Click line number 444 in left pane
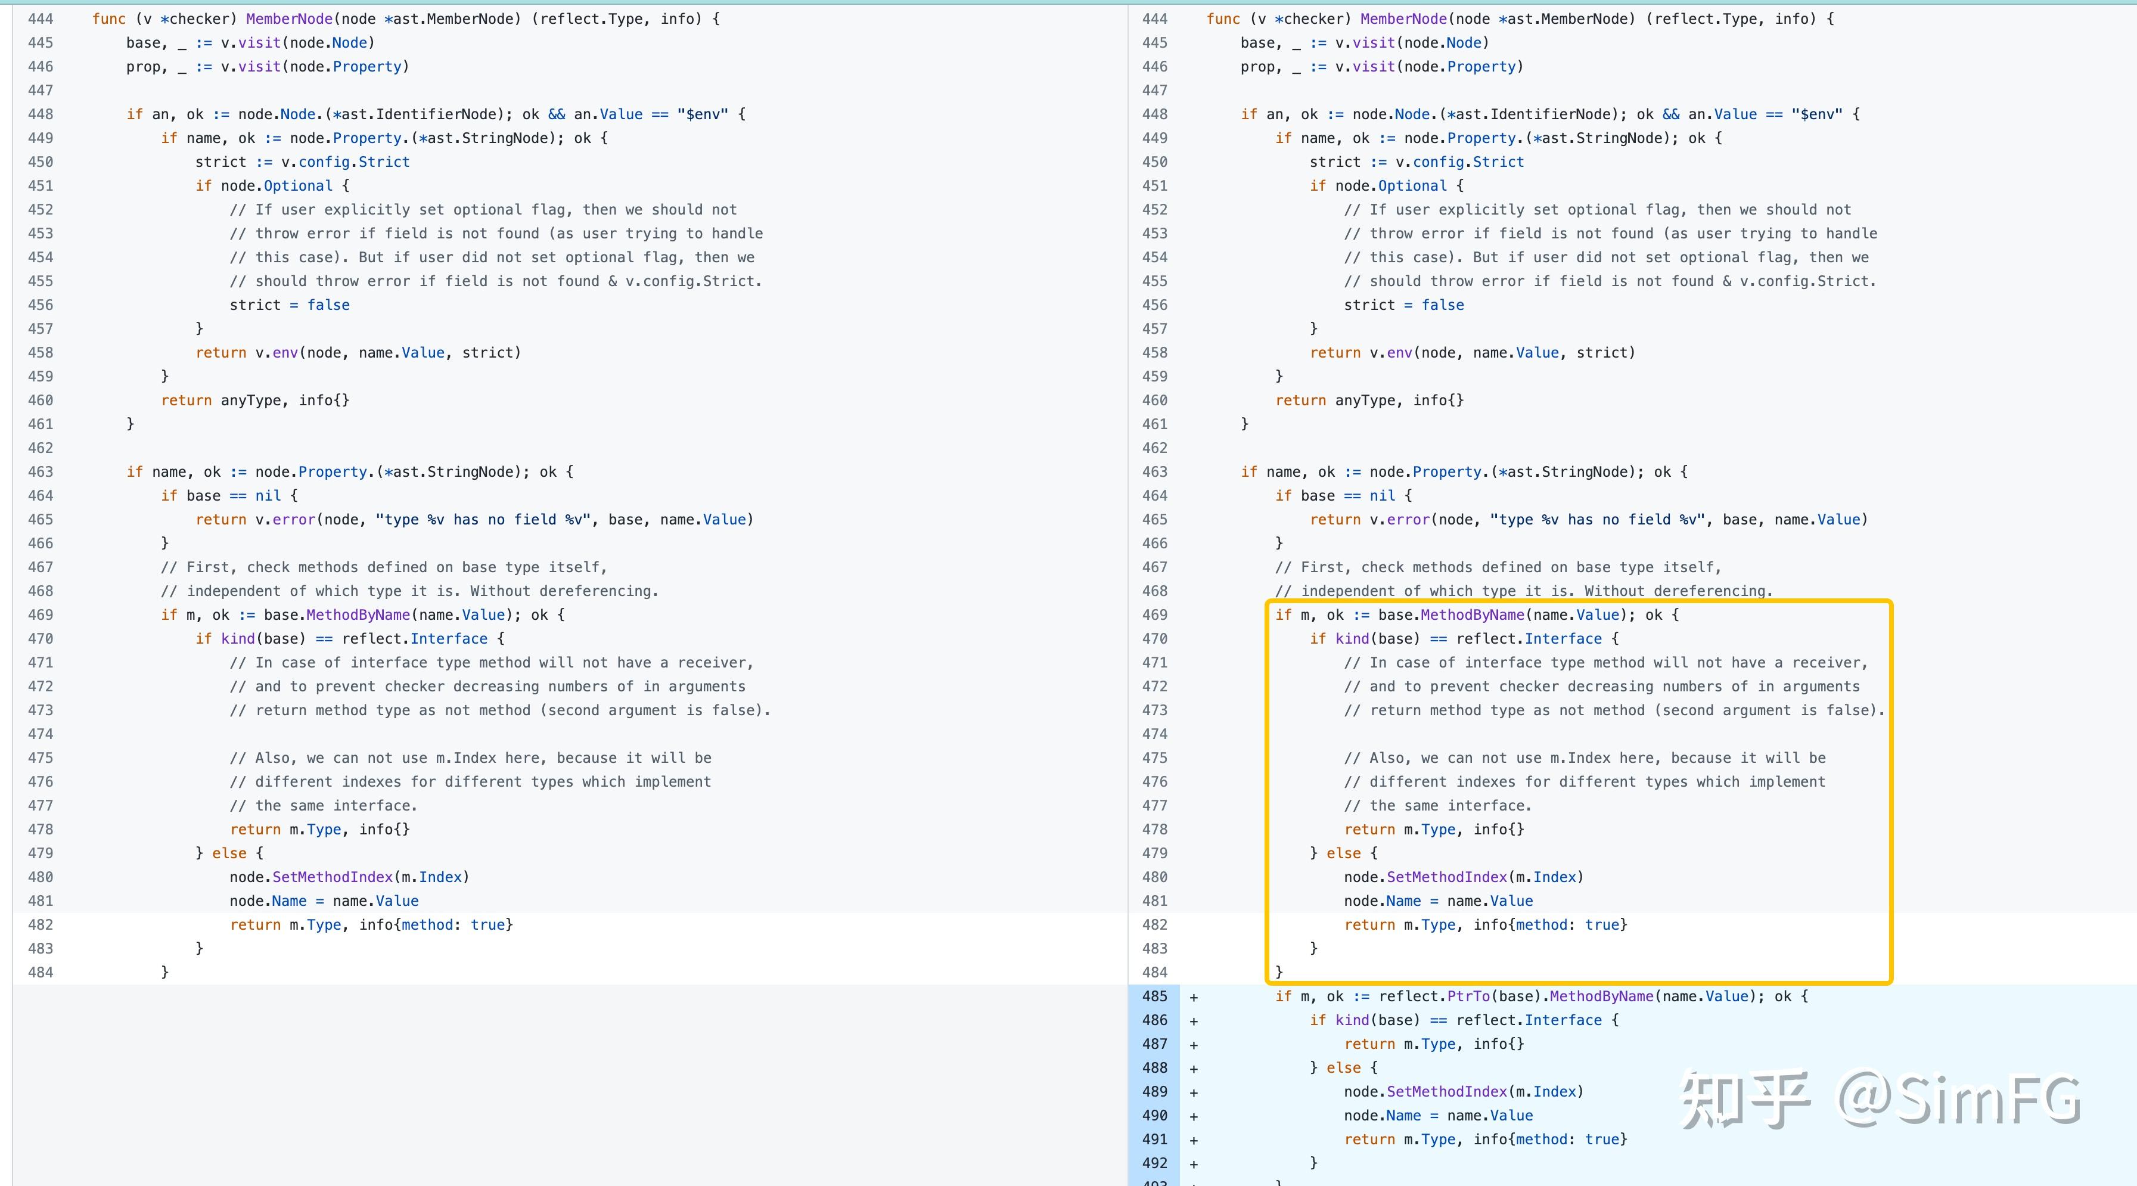This screenshot has width=2137, height=1186. coord(40,18)
